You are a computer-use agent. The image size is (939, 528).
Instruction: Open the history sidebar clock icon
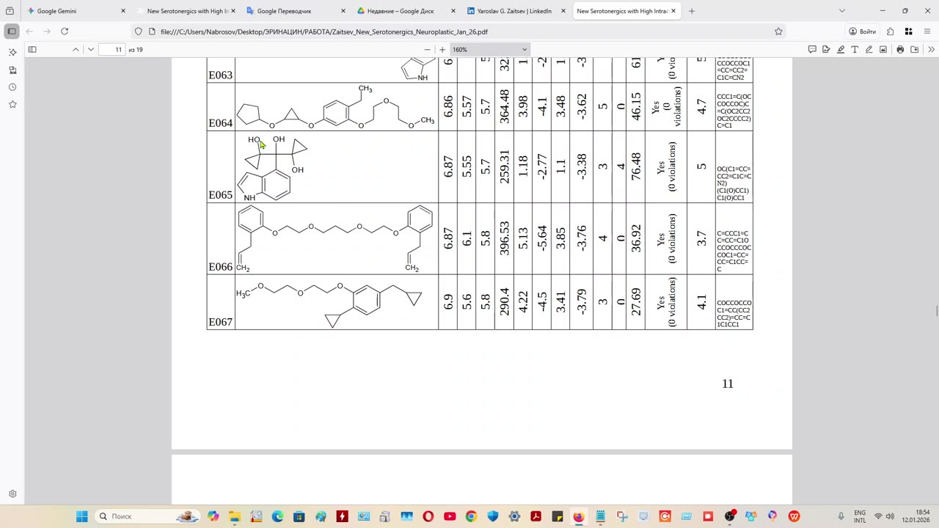point(12,87)
